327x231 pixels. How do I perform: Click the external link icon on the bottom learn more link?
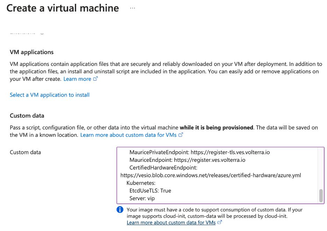coord(220,222)
